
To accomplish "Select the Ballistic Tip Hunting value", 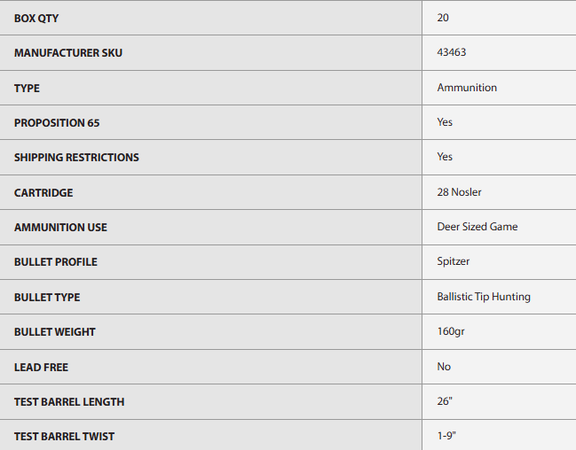I will [x=484, y=297].
